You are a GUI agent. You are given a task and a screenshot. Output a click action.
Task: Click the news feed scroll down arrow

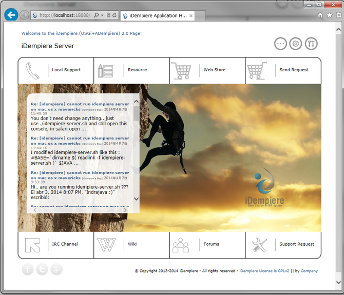point(136,199)
